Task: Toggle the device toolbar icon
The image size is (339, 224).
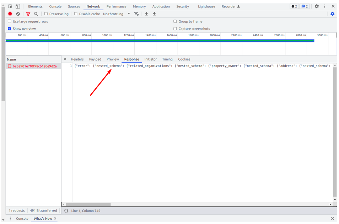Action: (17, 6)
